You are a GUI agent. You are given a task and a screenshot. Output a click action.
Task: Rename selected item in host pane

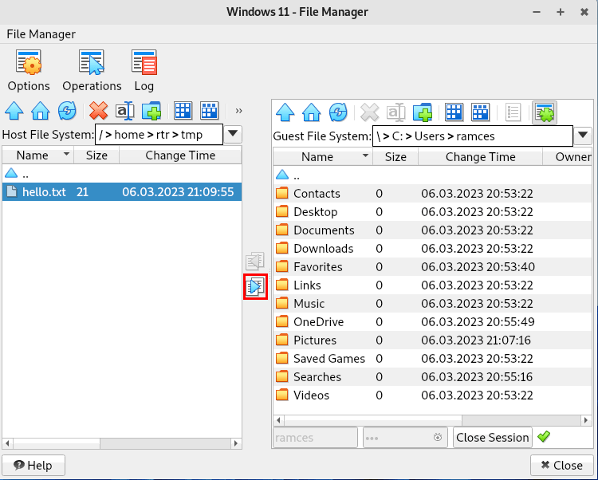(125, 111)
